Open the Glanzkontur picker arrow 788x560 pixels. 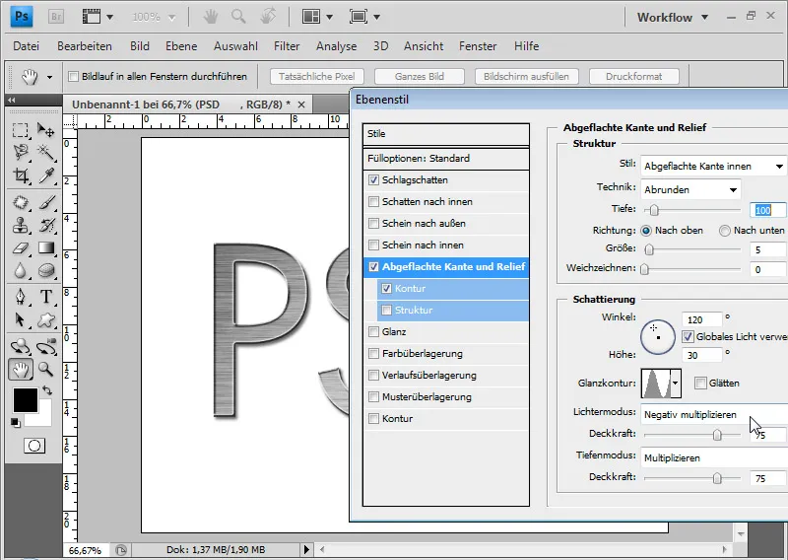point(676,384)
